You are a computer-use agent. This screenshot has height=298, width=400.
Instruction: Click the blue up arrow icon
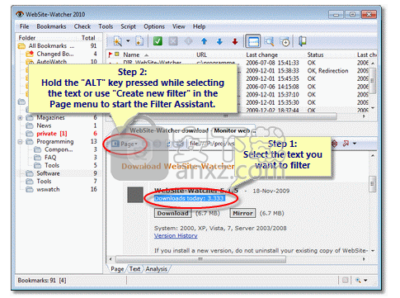(x=204, y=41)
